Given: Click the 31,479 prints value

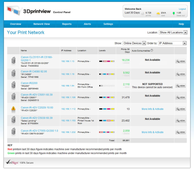Looking at the screenshot, I should (125, 97).
